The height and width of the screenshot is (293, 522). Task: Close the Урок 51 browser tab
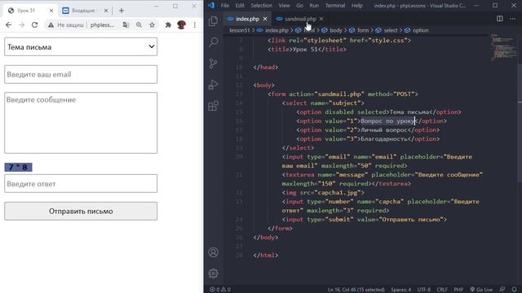pos(51,11)
